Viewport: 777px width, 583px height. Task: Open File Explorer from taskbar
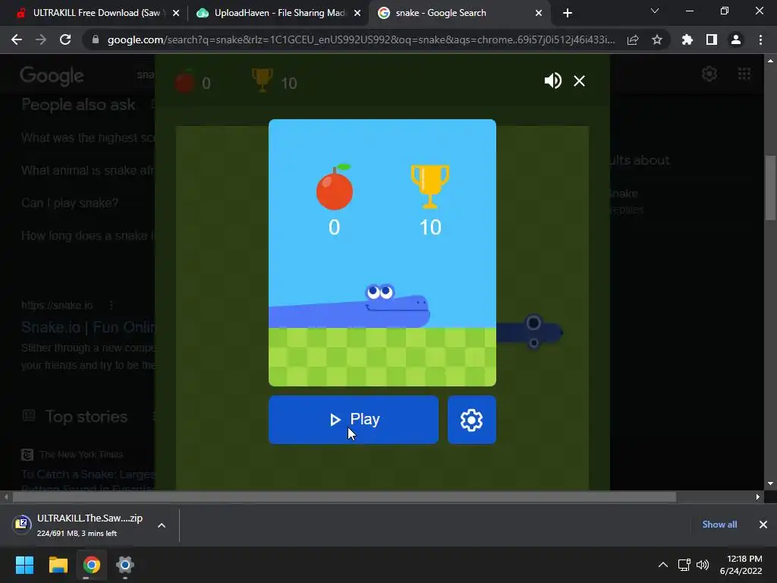click(x=58, y=565)
